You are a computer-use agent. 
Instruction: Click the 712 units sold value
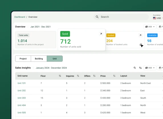click(x=66, y=42)
